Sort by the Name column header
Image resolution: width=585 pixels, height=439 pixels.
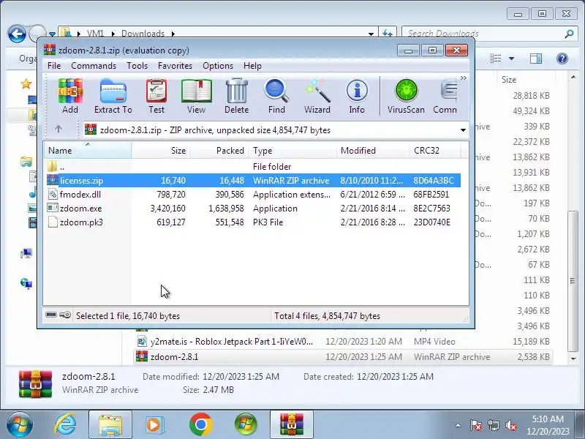[x=88, y=151]
